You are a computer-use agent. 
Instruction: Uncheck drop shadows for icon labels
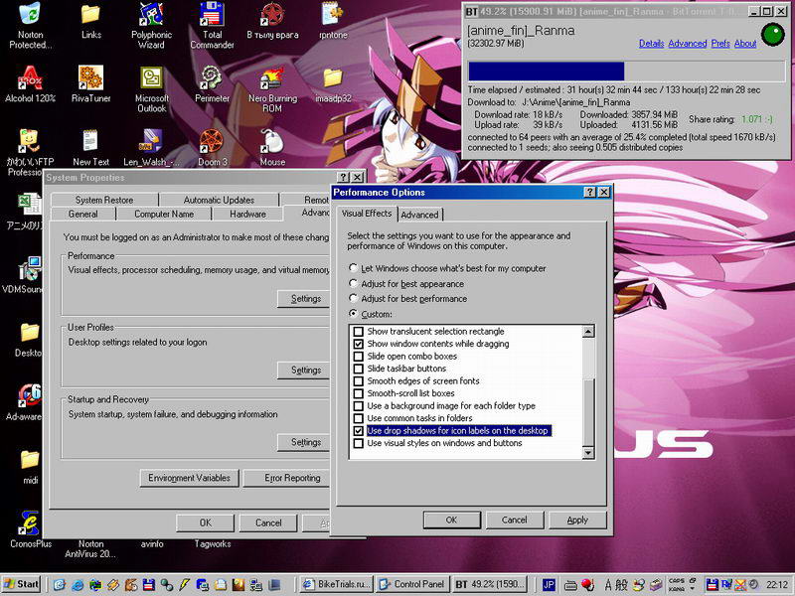tap(359, 431)
